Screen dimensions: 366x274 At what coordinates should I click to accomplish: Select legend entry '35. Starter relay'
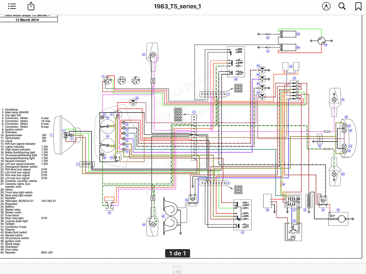[x=11, y=209]
